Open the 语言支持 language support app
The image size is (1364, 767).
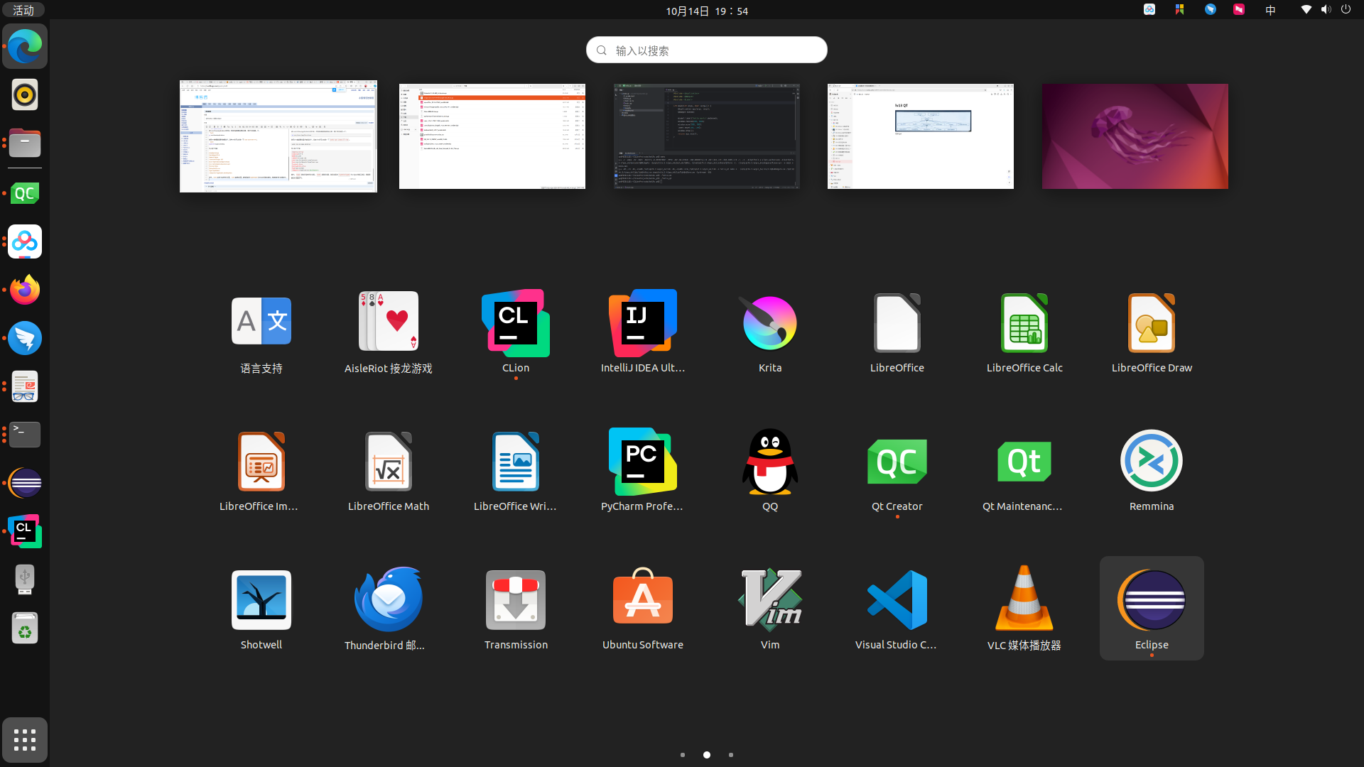[261, 331]
